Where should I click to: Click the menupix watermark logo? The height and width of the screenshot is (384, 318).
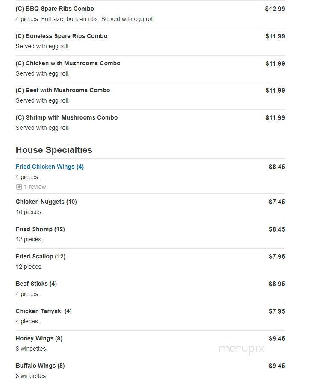coord(241,349)
